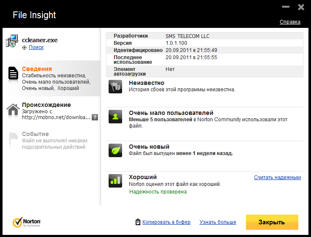Click the Очень мало пользователей heading
This screenshot has height=237, width=311.
coord(171,113)
